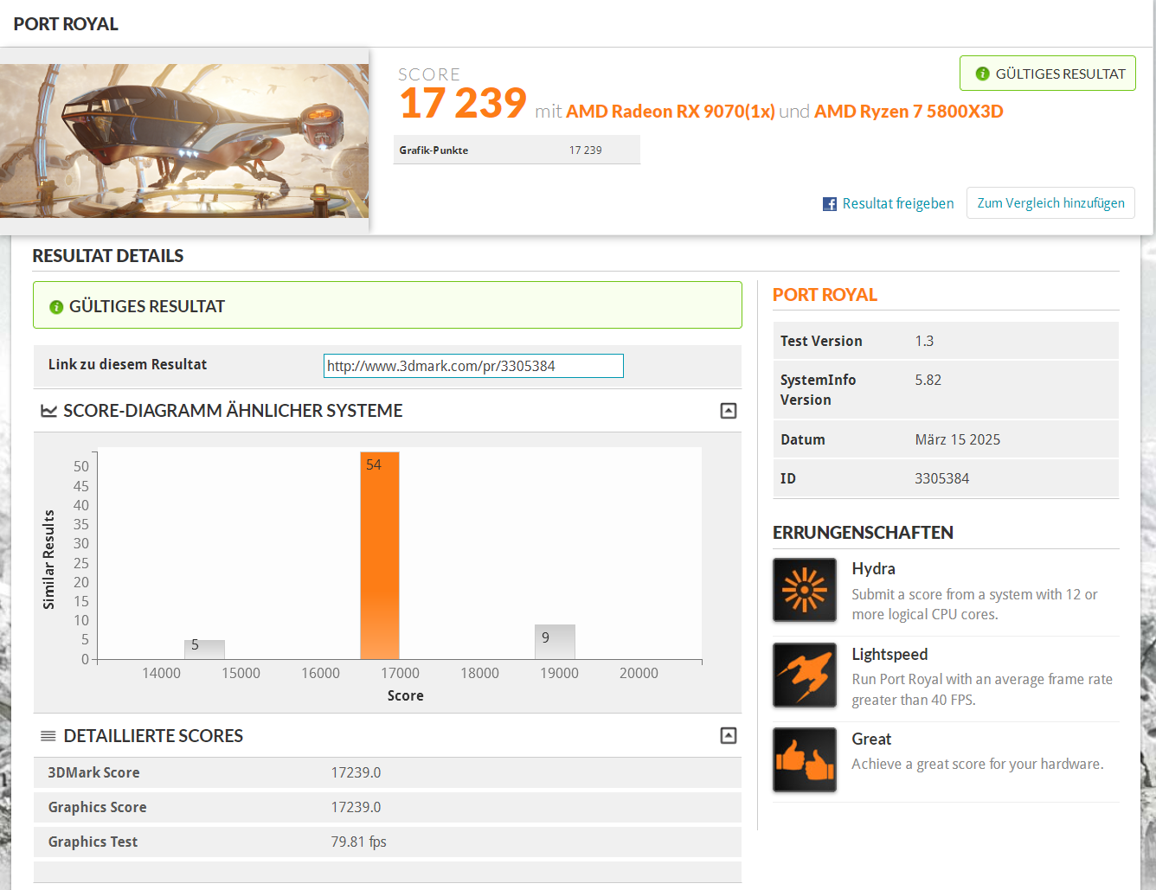Click the Port Royal benchmark thumbnail image

click(x=184, y=141)
